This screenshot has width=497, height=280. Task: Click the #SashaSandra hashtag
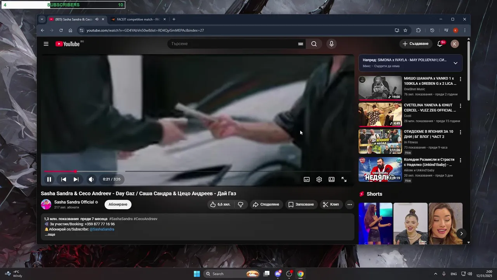tap(121, 219)
